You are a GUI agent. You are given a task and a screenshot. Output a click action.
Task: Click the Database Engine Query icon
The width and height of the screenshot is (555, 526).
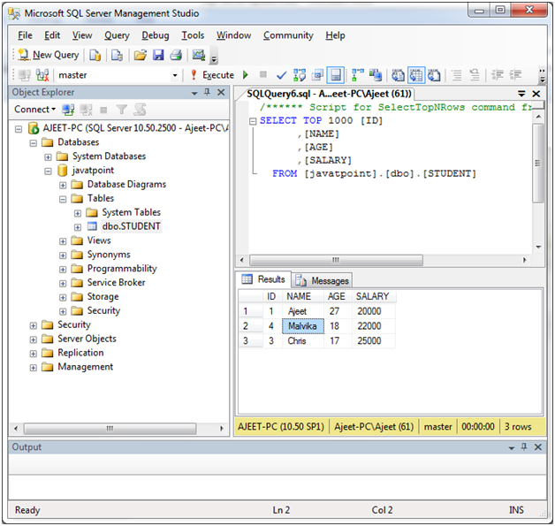tap(95, 55)
